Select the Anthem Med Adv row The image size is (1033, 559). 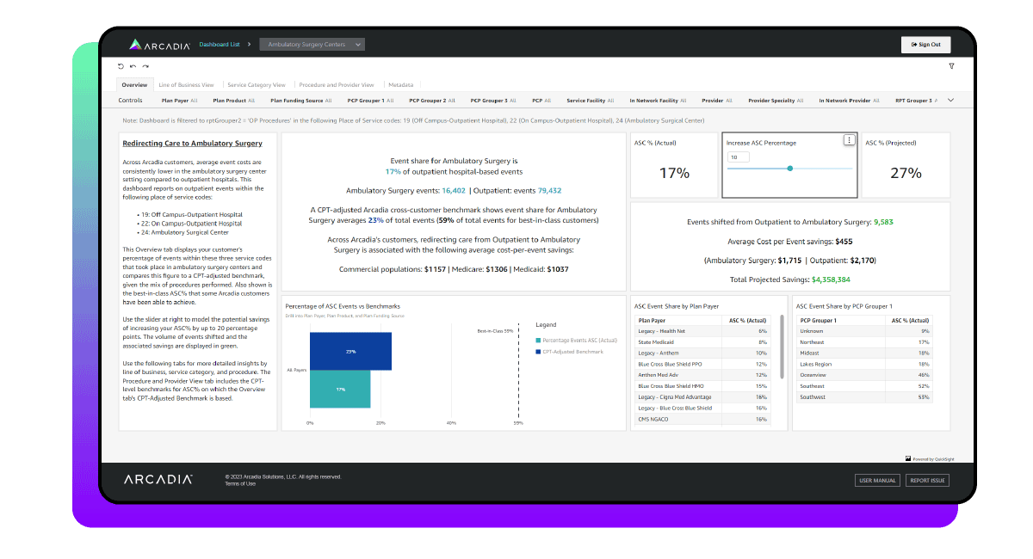click(x=702, y=375)
